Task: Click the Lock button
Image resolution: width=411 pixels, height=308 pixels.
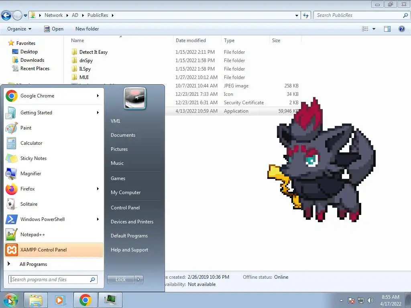Action: [120, 280]
